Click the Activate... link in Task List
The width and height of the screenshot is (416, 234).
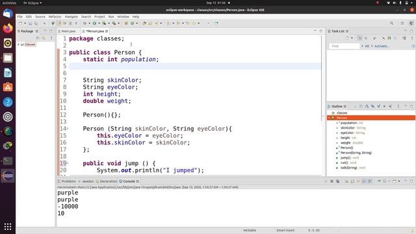click(x=382, y=46)
